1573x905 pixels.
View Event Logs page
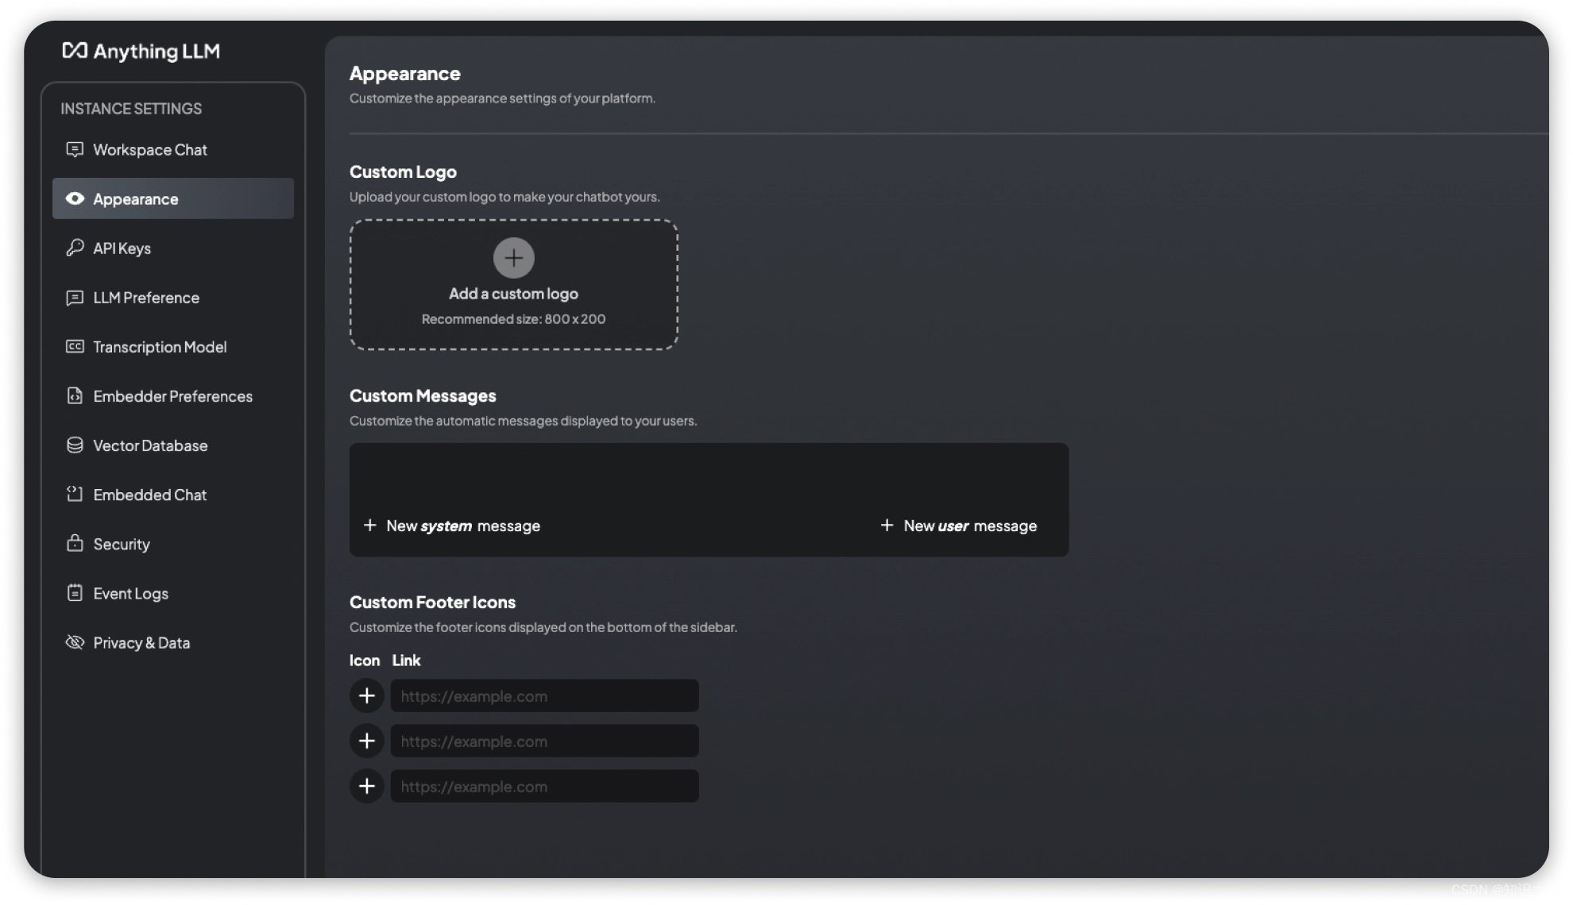pyautogui.click(x=173, y=593)
